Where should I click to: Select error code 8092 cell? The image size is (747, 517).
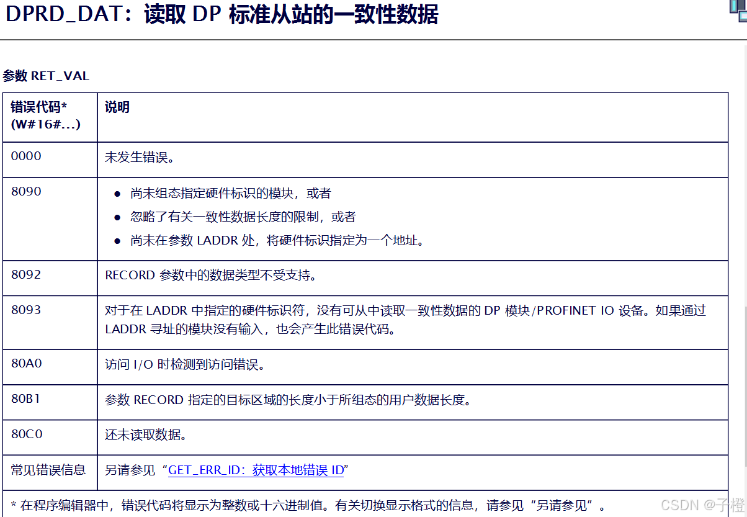26,274
